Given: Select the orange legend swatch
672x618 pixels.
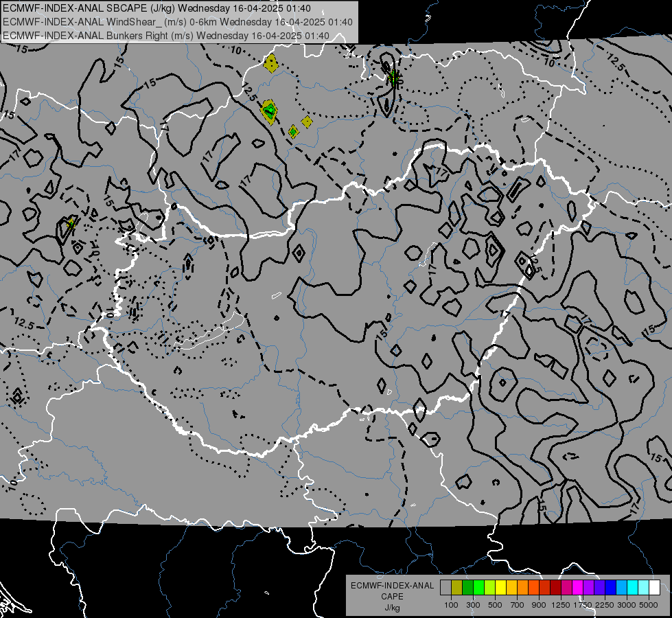Looking at the screenshot, I should click(522, 588).
